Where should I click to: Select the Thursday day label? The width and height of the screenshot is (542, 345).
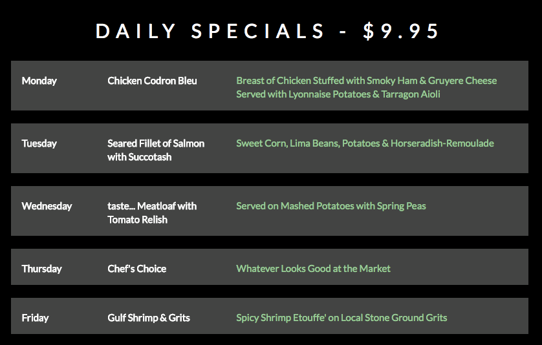41,269
